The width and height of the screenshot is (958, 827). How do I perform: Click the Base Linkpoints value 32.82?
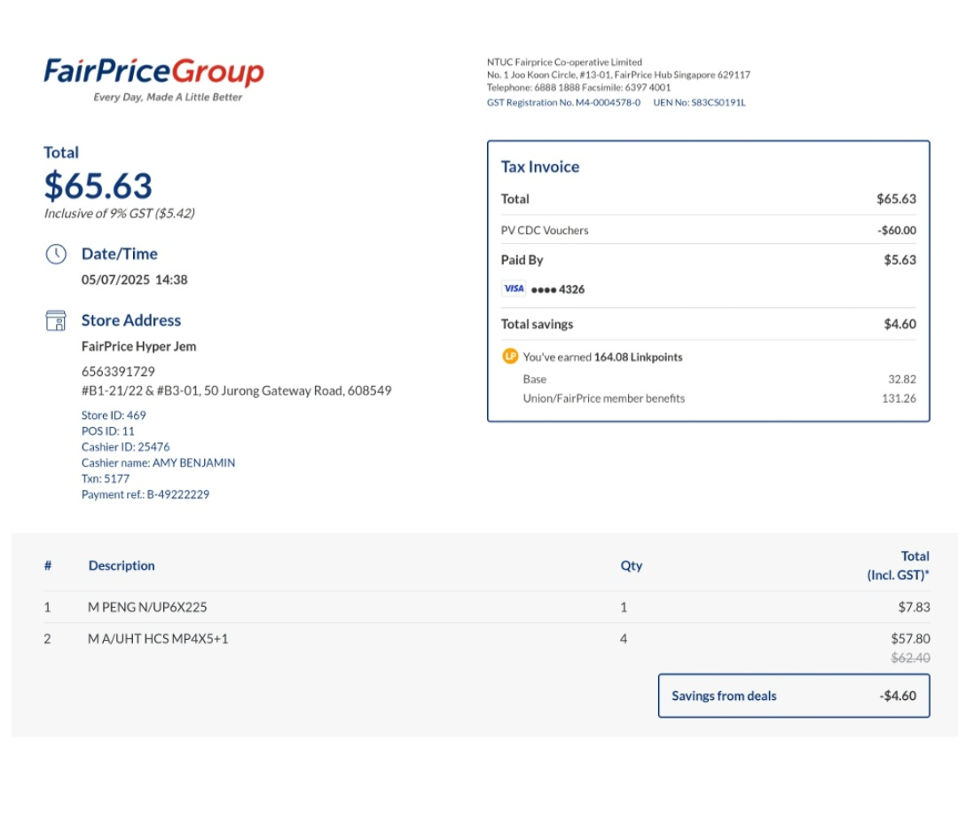902,379
